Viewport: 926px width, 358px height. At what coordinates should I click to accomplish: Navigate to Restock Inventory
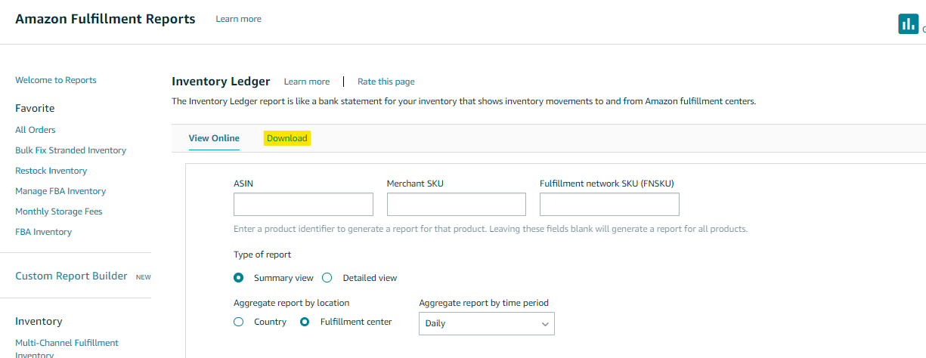[51, 171]
